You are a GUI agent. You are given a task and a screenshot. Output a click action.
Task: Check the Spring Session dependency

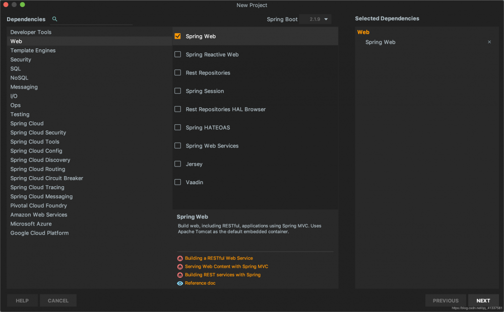coord(178,91)
